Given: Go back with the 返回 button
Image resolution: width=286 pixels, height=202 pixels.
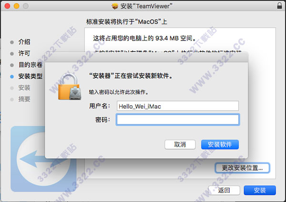Looking at the screenshot, I should tap(224, 191).
